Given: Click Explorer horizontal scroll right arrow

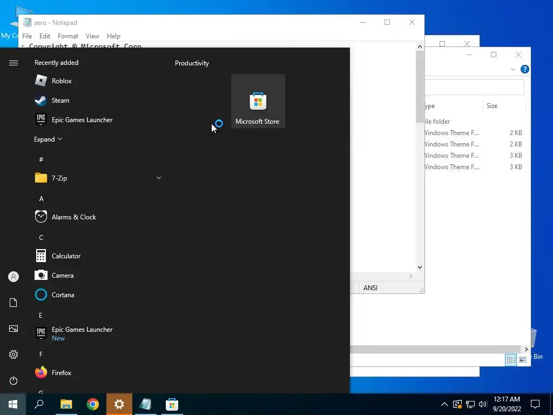Looking at the screenshot, I should click(526, 349).
